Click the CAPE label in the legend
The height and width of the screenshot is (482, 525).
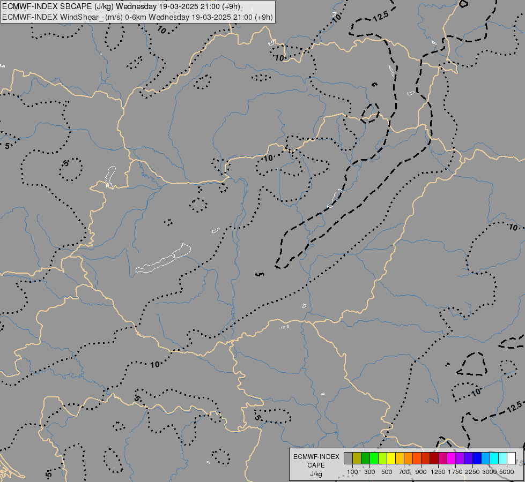pyautogui.click(x=316, y=465)
